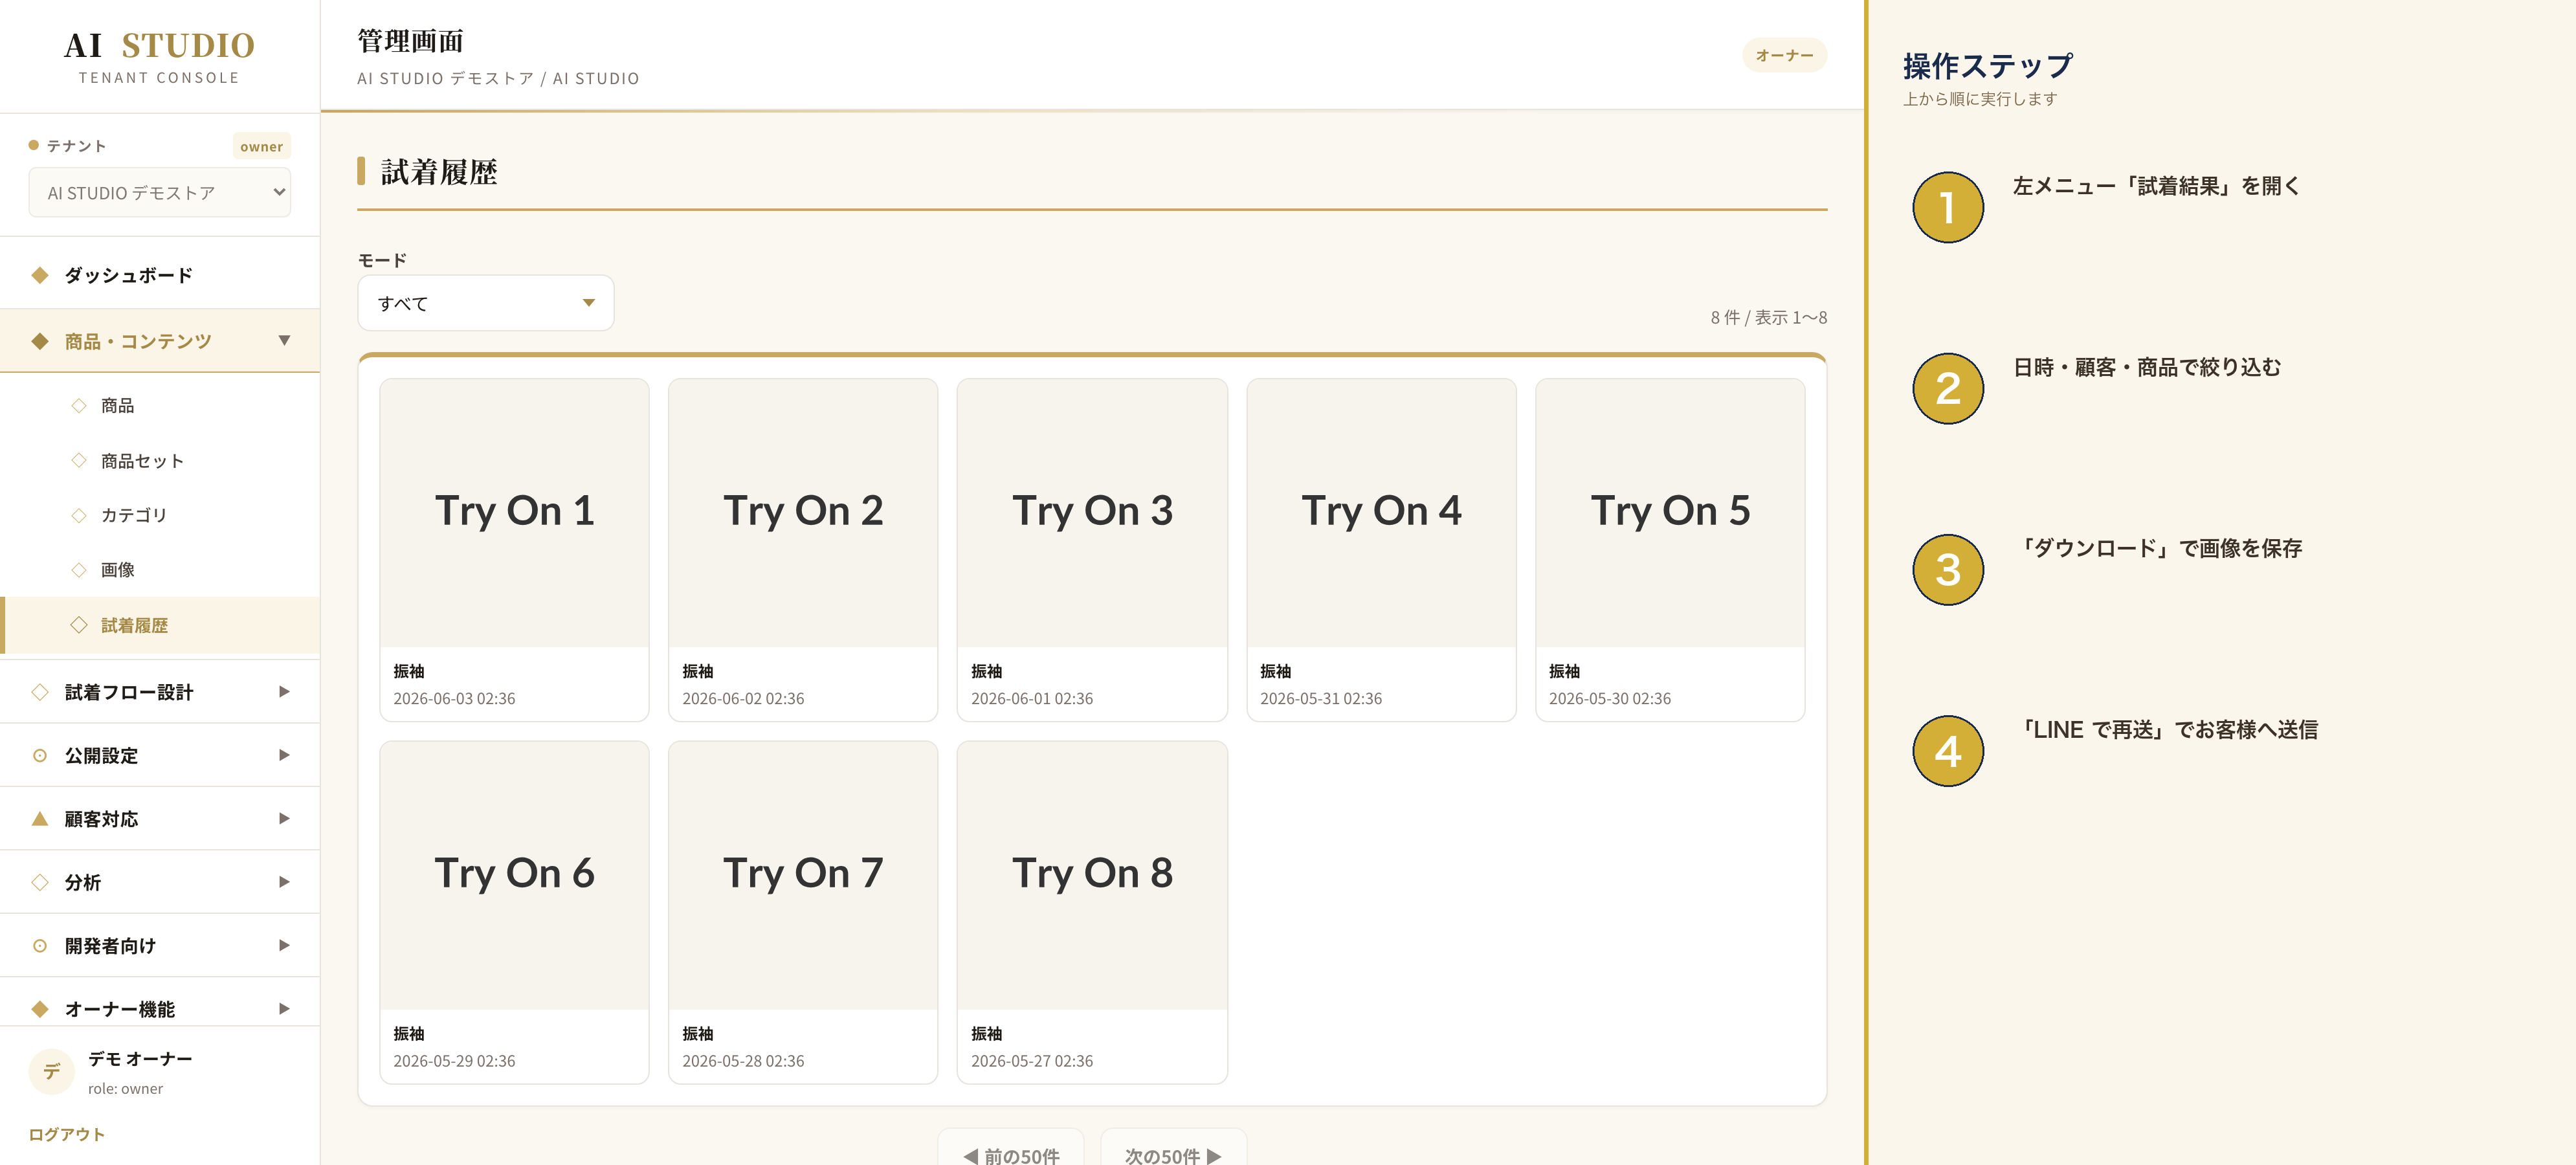Open the Try On 4 card thumbnail
This screenshot has width=2576, height=1165.
click(1381, 512)
